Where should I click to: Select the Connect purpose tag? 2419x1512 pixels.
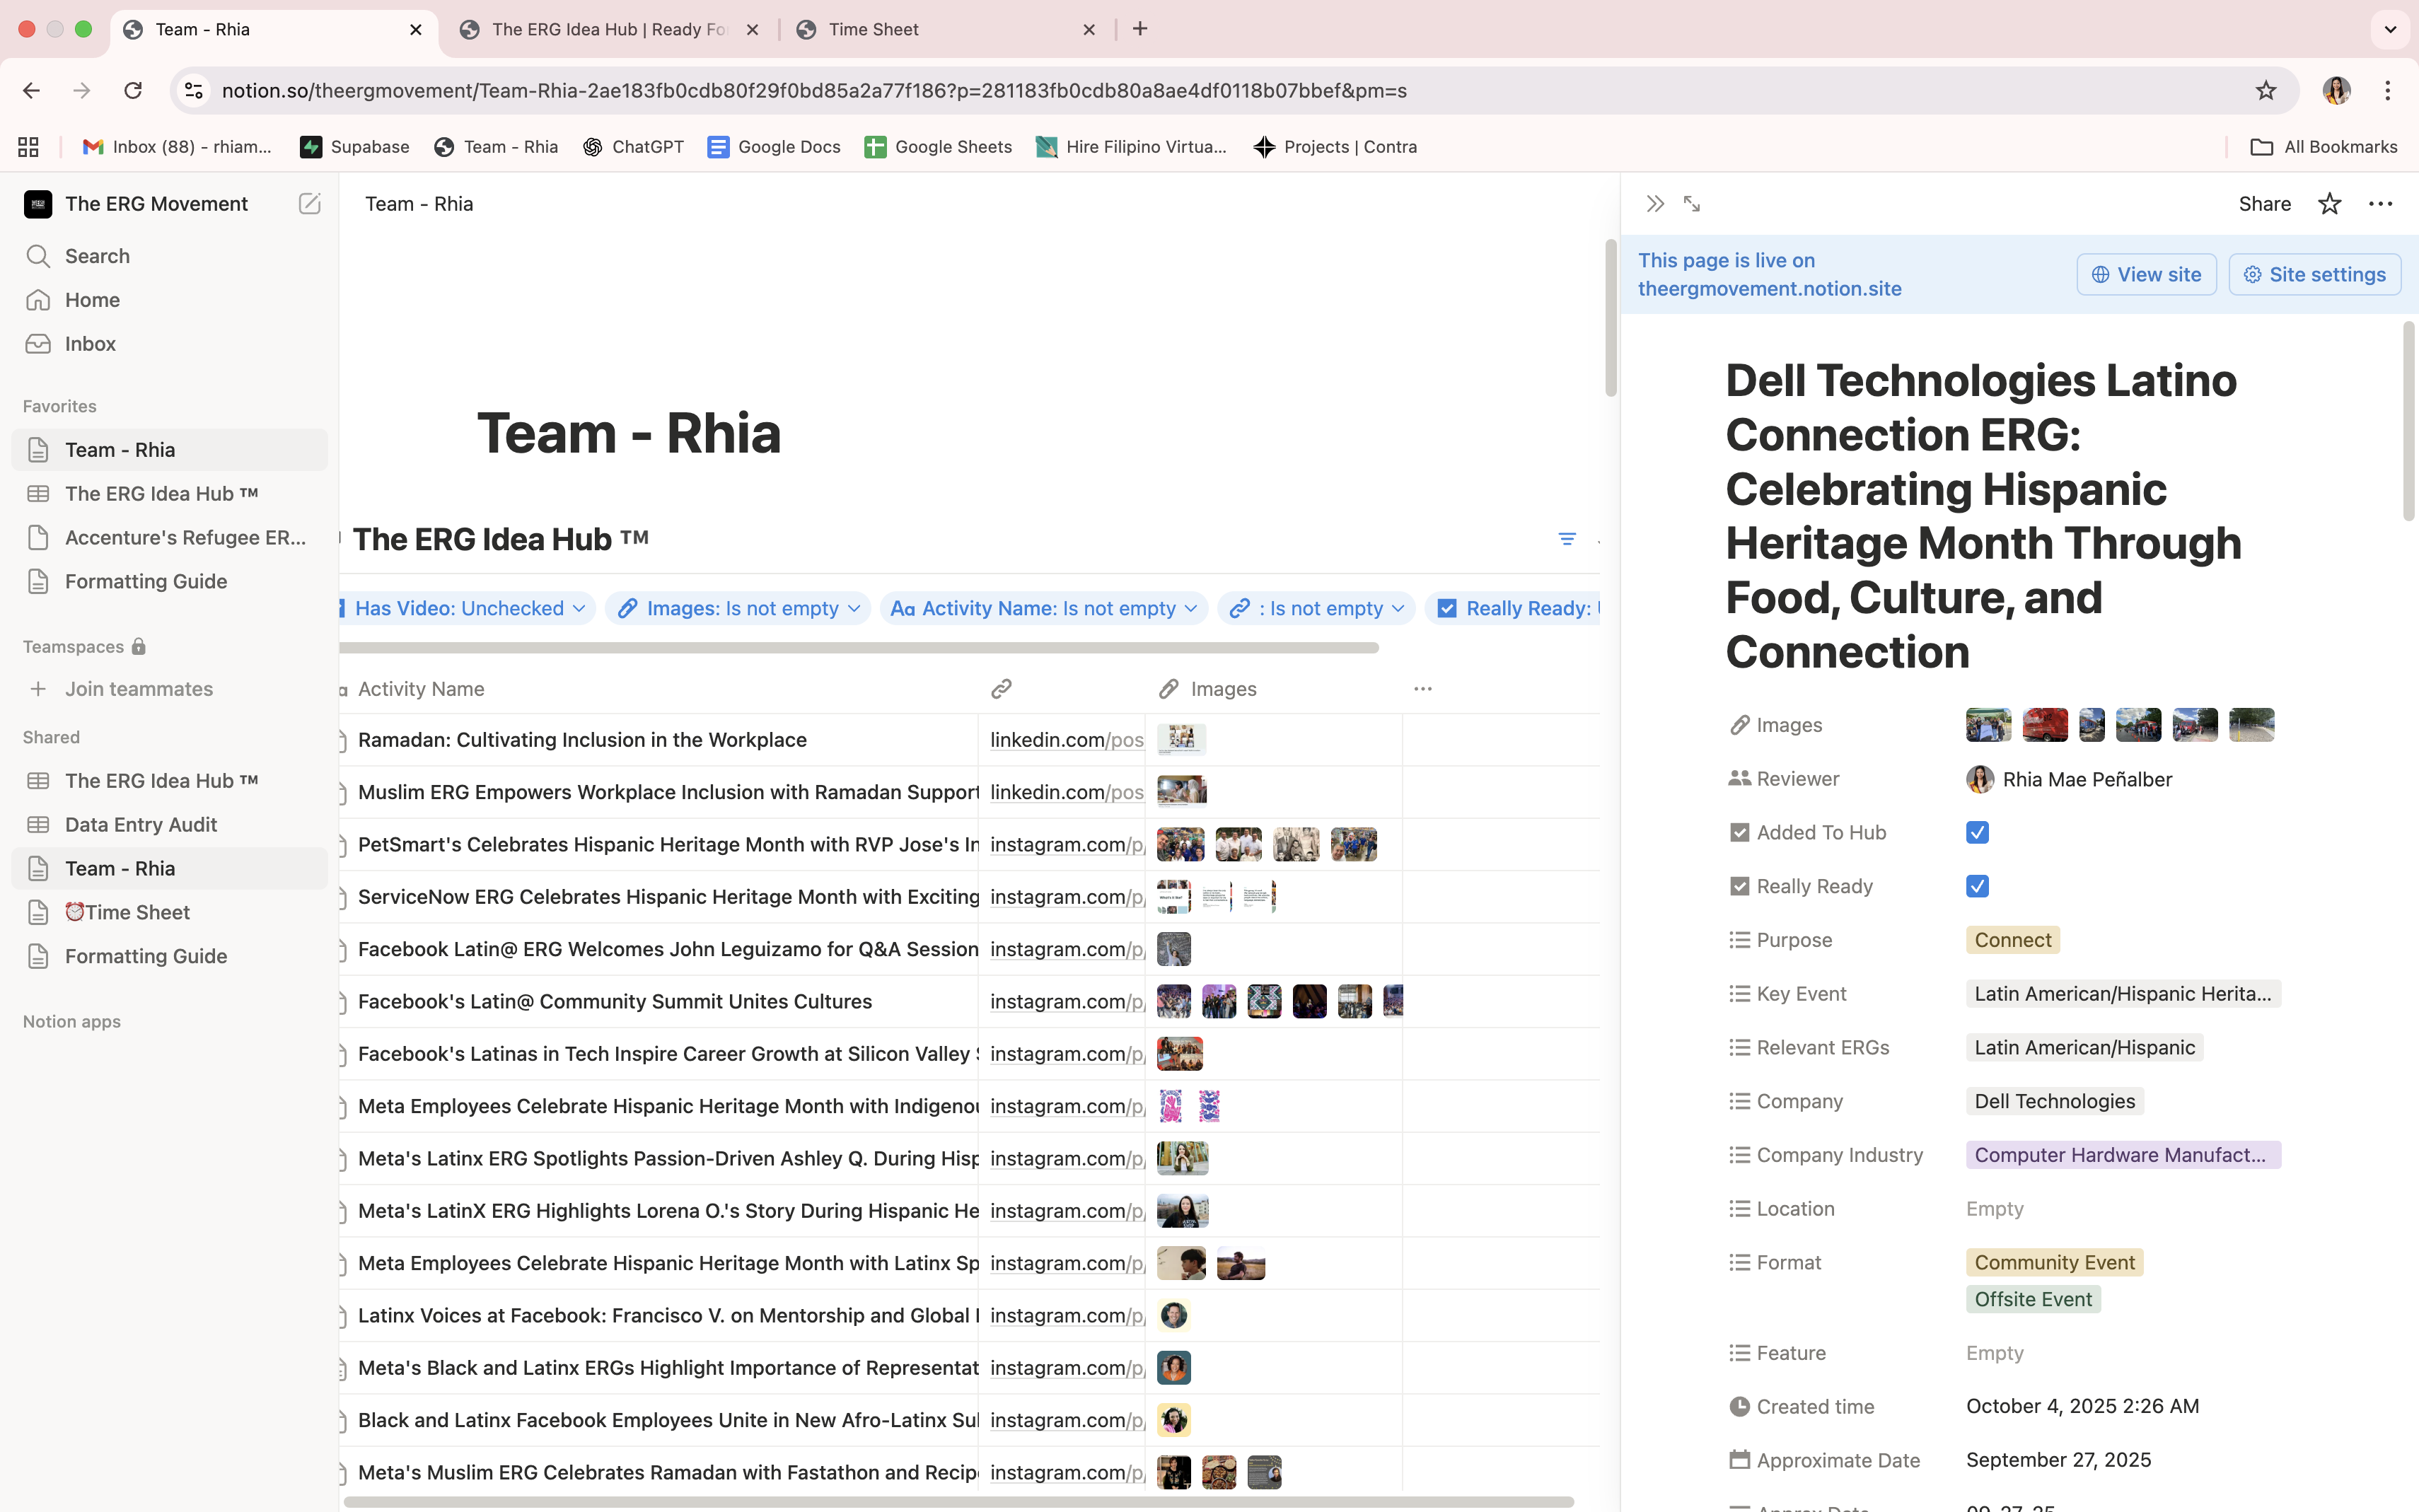click(2012, 940)
